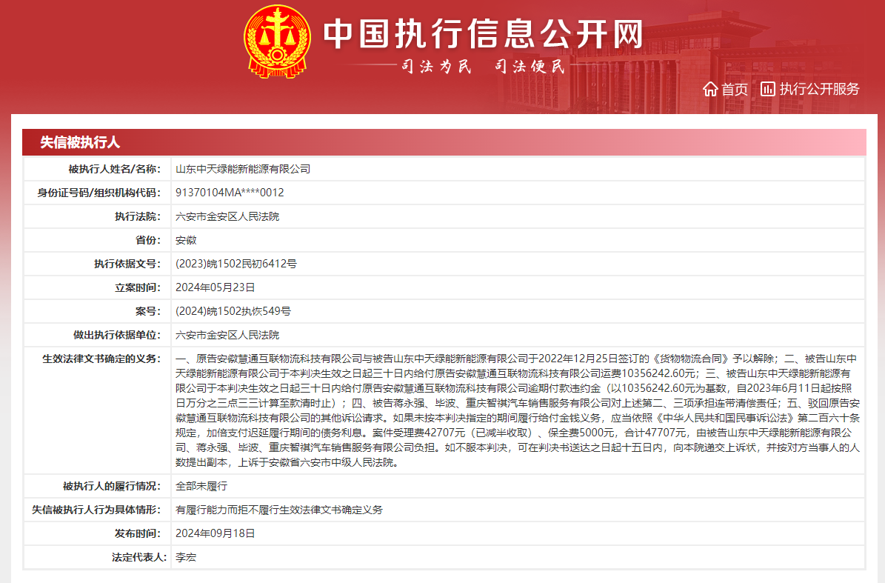Viewport: 885px width, 583px height.
Task: Click the slogan 司法为民 司法便民
Action: tap(483, 66)
